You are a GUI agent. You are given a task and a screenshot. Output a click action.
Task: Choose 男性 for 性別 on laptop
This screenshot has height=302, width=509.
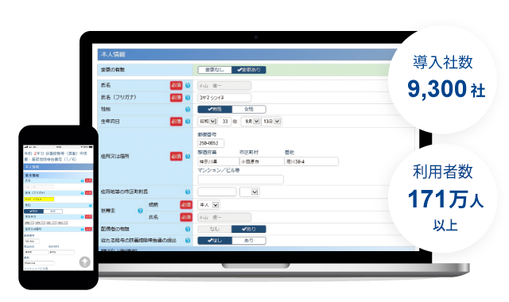(x=215, y=110)
